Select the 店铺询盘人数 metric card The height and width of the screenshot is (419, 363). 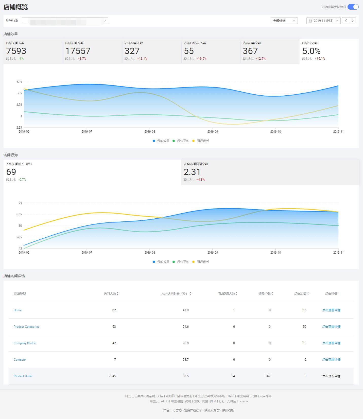pyautogui.click(x=151, y=51)
